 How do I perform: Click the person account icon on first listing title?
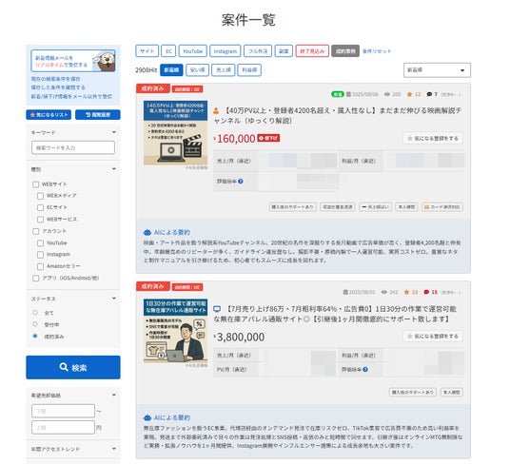[x=216, y=111]
